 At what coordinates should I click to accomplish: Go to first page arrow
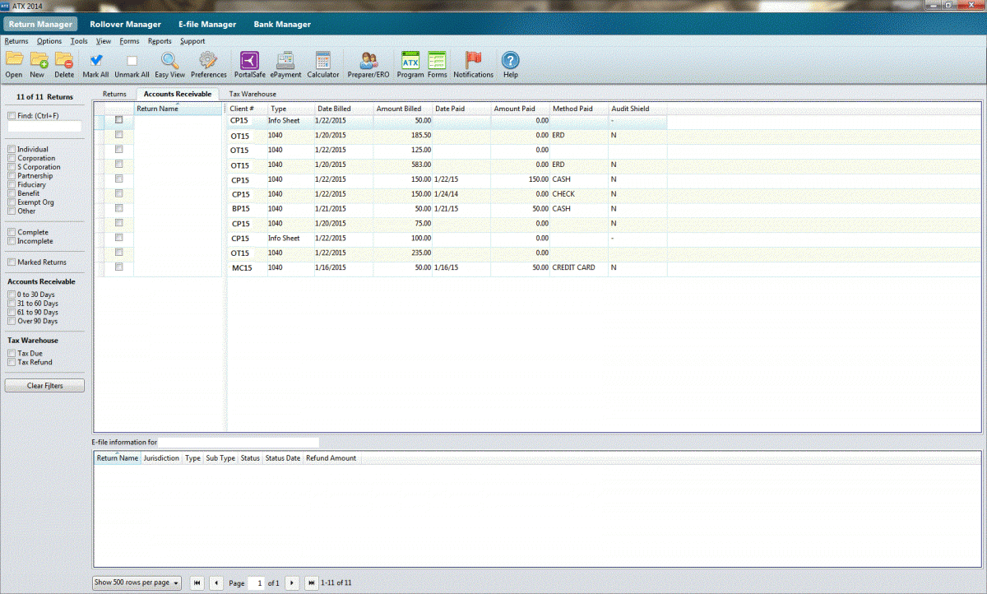[197, 582]
